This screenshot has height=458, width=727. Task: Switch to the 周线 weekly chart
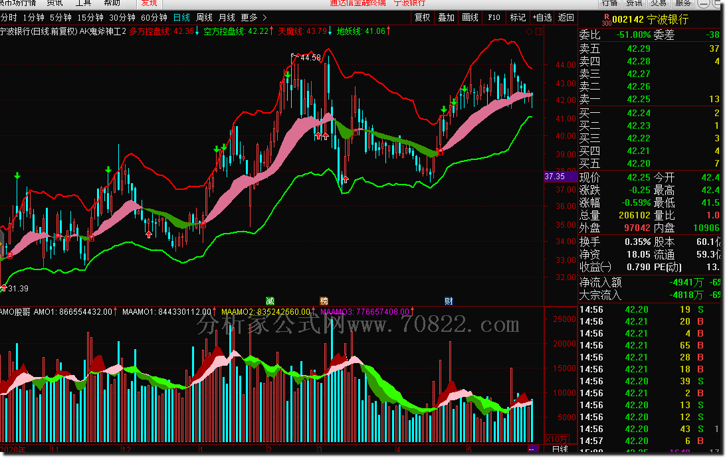coord(204,18)
